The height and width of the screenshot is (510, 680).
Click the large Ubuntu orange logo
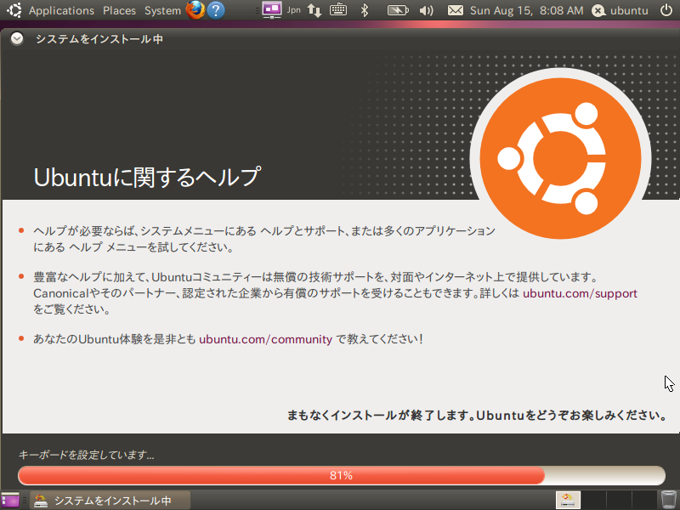[560, 158]
